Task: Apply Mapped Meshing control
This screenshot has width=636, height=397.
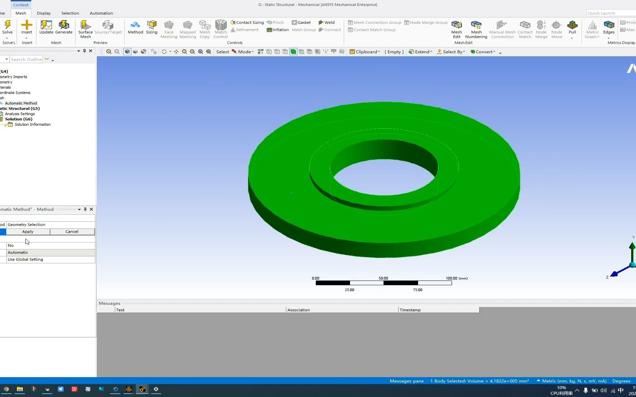Action: point(187,29)
